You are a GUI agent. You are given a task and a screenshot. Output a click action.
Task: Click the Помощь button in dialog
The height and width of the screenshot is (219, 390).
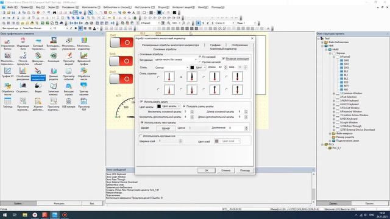coord(245,170)
